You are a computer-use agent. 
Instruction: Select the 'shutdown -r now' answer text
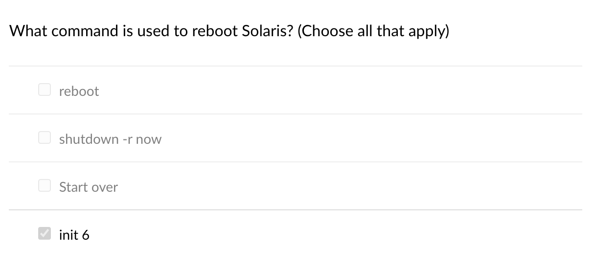[110, 139]
